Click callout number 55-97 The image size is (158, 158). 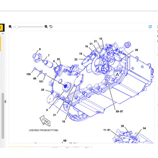coord(119,112)
